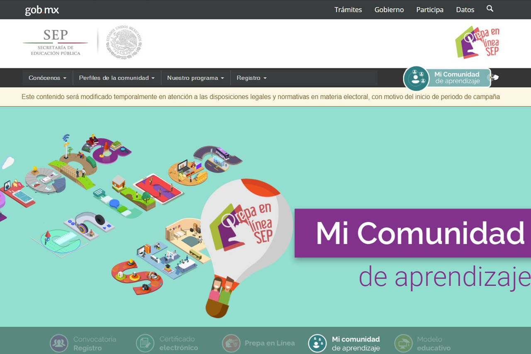Select the Certificado electrónico carousel icon

[x=145, y=343]
